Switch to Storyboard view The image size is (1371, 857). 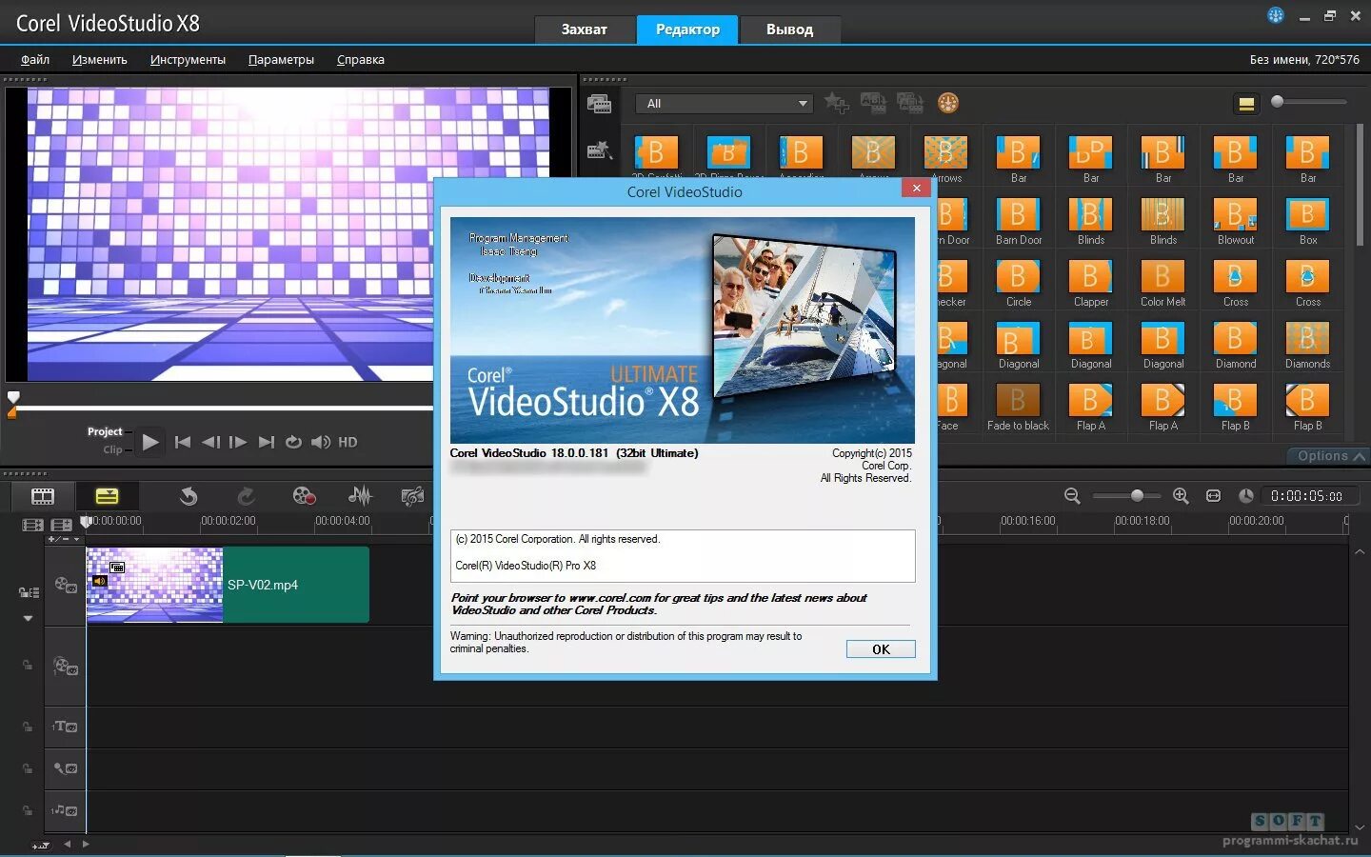(x=43, y=496)
